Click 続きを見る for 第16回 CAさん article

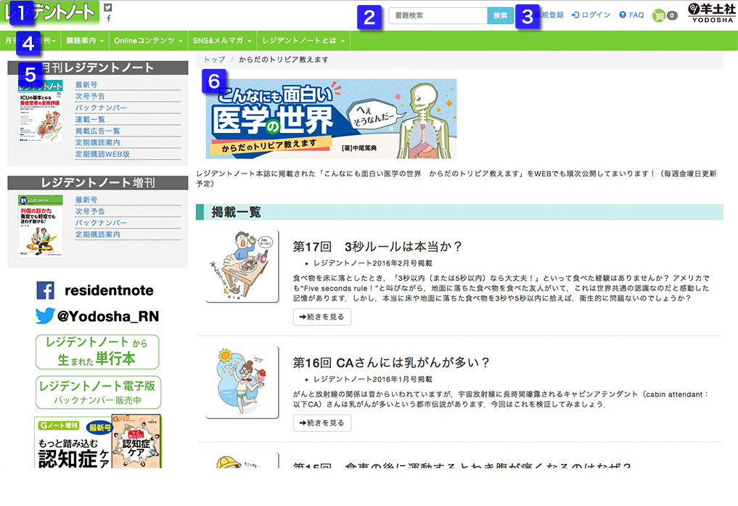click(x=322, y=423)
